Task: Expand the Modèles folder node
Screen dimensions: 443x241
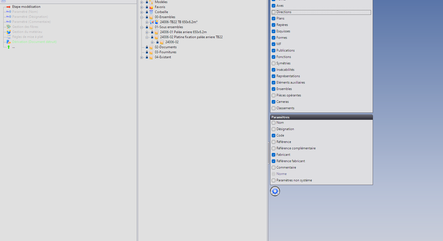Action: click(142, 2)
